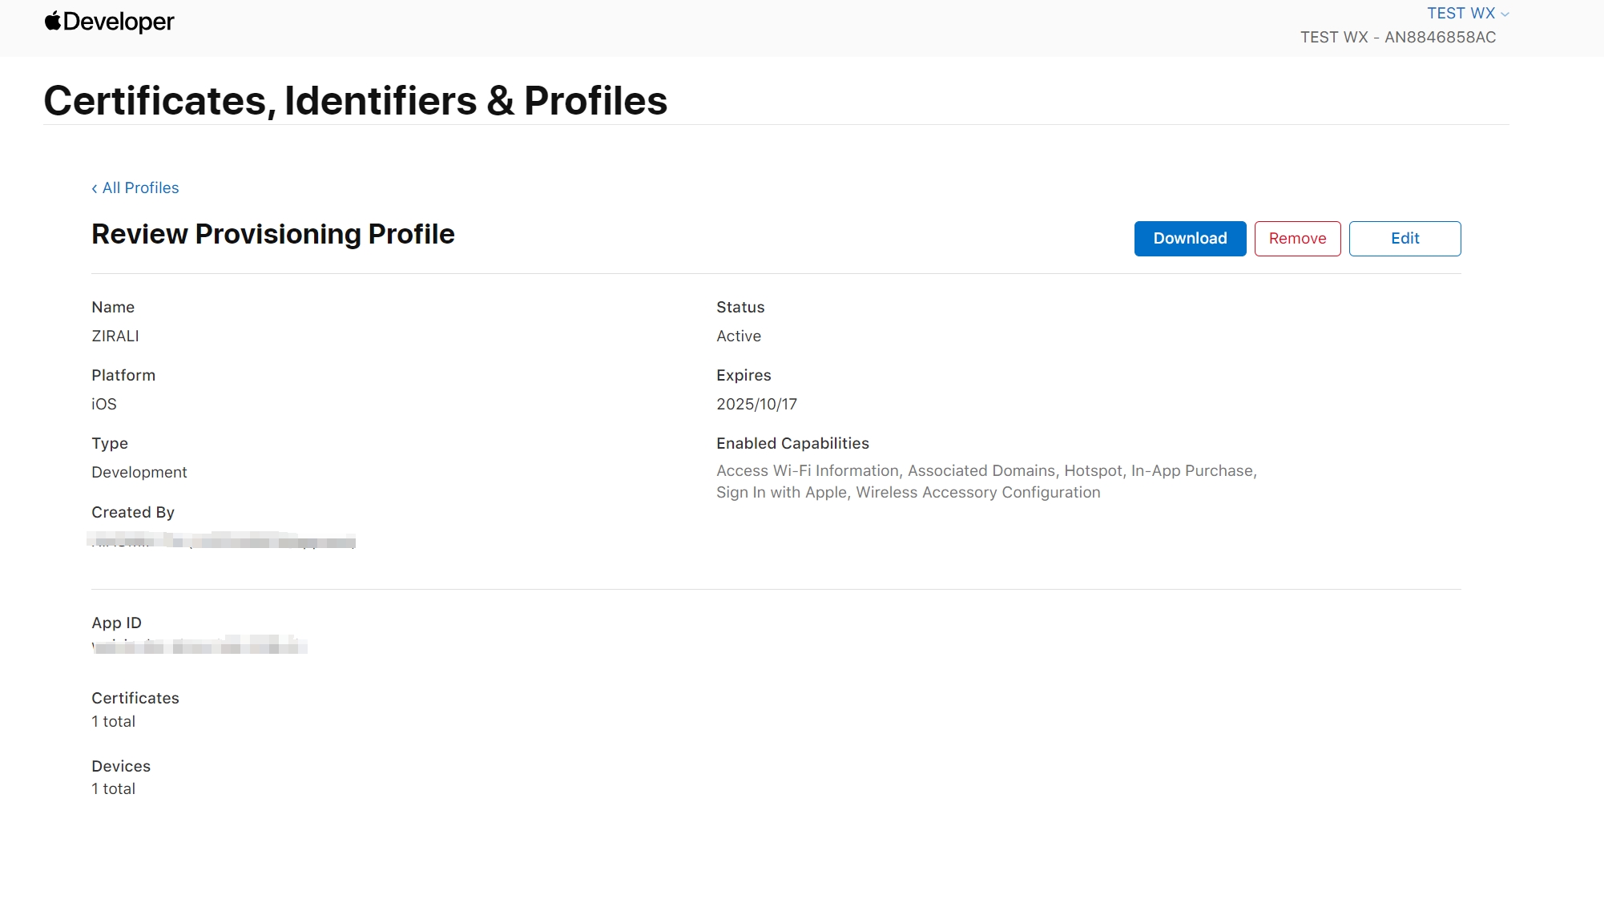This screenshot has height=907, width=1604.
Task: Download the provisioning profile
Action: point(1190,239)
